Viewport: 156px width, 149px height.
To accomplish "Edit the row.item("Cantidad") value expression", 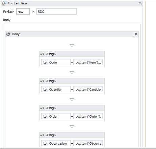I will (88, 89).
